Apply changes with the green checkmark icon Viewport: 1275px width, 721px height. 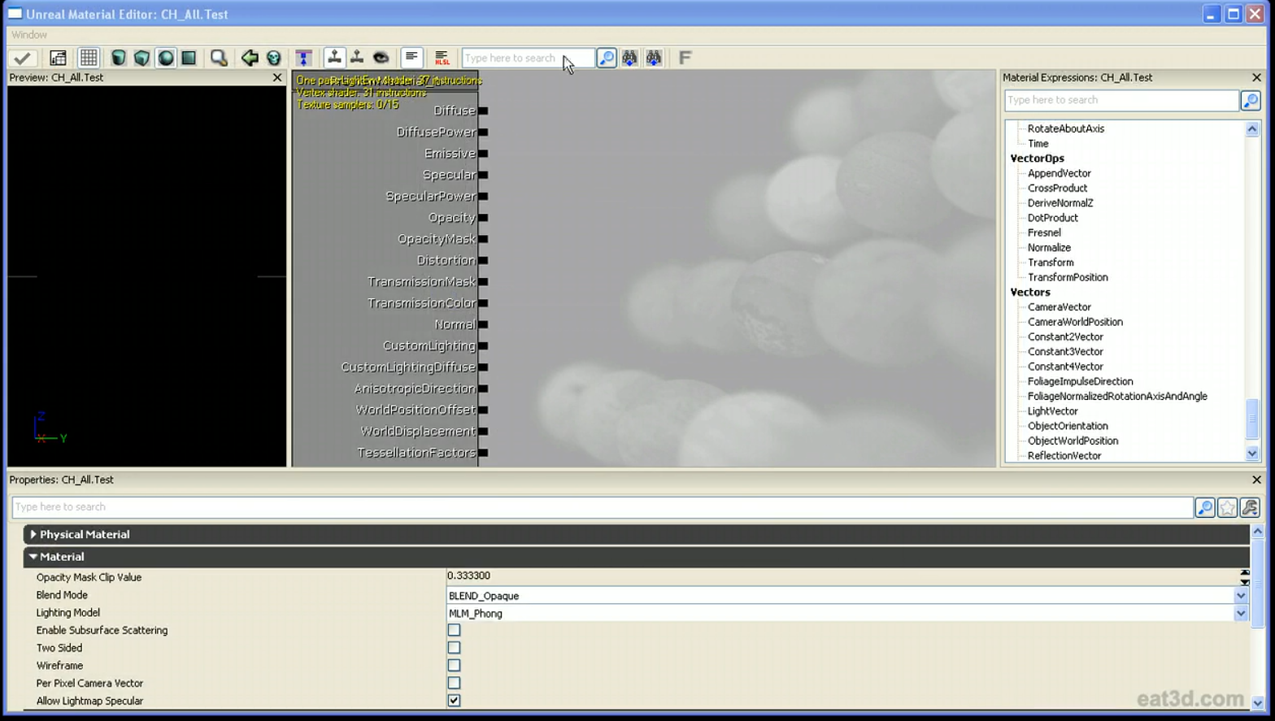[22, 58]
